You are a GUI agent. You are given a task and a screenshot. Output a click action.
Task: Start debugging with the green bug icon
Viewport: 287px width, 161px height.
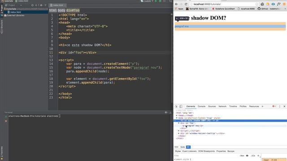pos(160,1)
